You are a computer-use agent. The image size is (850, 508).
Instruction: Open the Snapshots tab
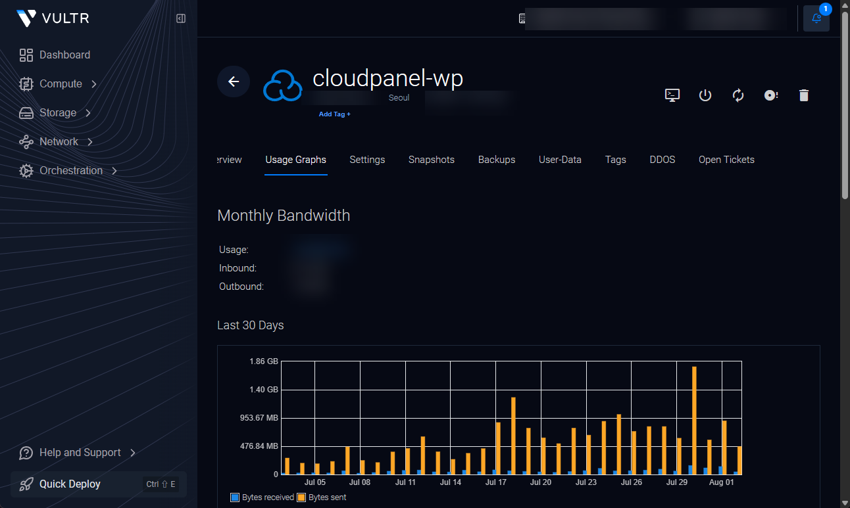click(x=432, y=160)
